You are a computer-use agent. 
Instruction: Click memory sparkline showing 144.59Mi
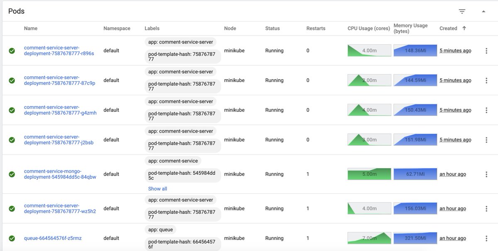tap(415, 80)
